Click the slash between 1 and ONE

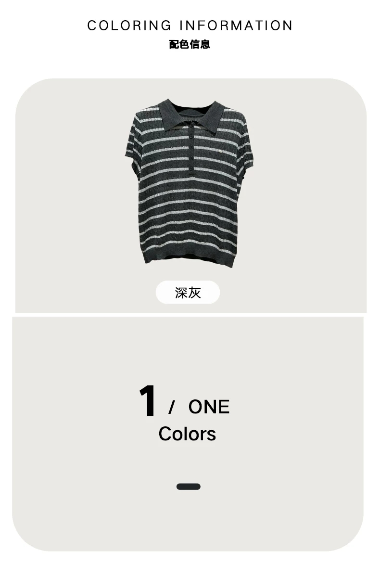point(172,407)
